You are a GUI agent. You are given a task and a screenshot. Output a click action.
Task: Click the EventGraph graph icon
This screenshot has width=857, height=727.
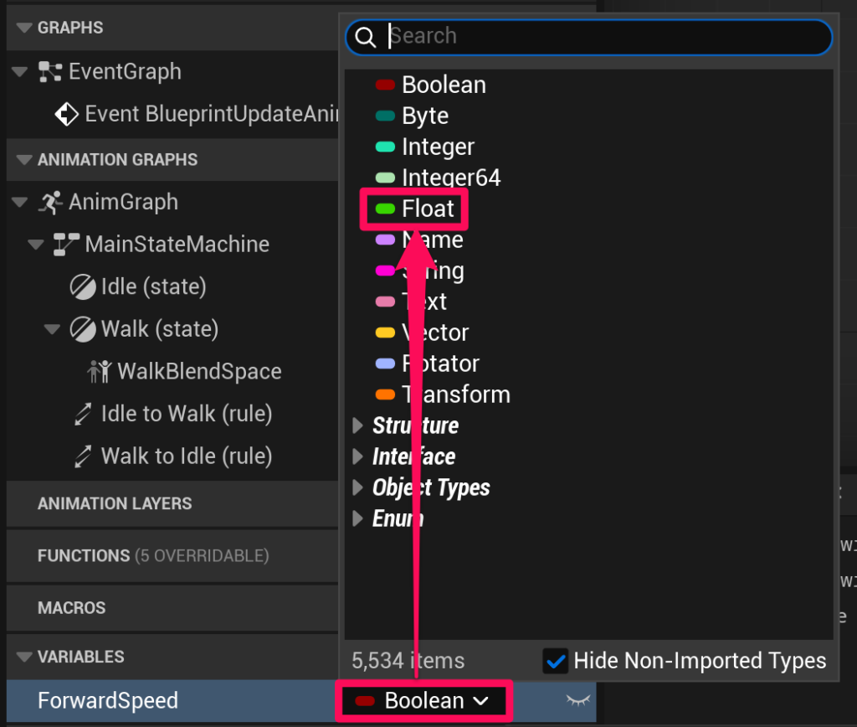point(50,72)
